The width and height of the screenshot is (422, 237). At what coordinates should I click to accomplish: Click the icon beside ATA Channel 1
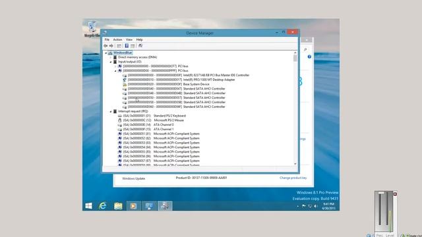pos(120,129)
